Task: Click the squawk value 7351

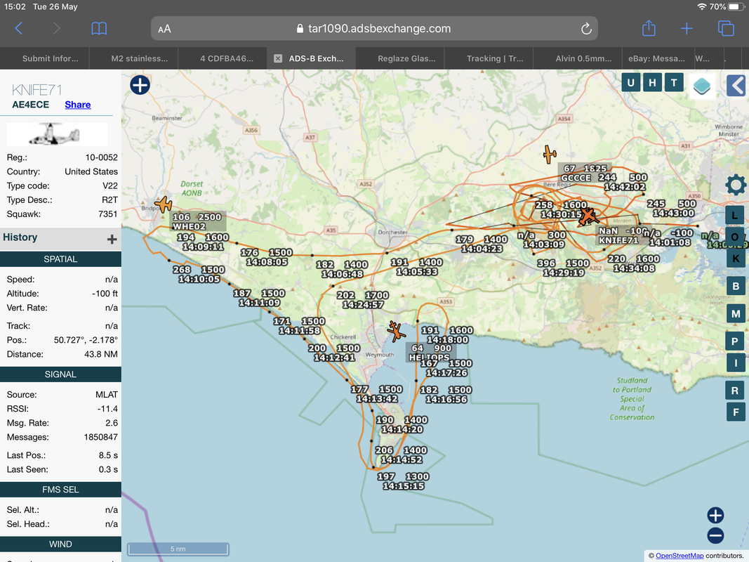Action: [x=108, y=214]
